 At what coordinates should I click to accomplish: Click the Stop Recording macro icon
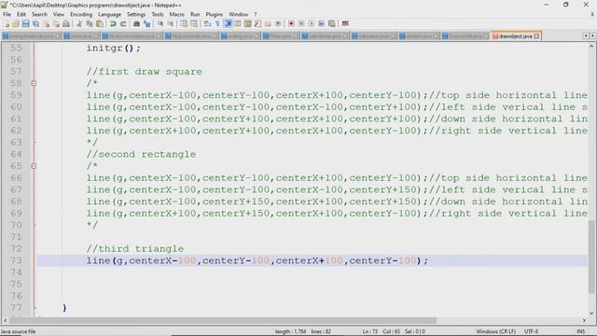pos(301,24)
